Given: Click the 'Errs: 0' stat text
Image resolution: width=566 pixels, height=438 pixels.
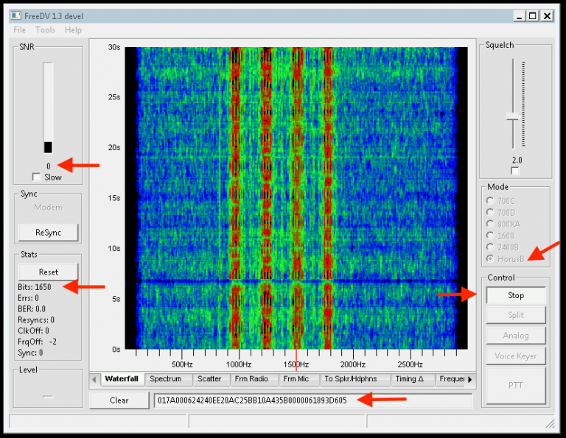Looking at the screenshot, I should 28,298.
